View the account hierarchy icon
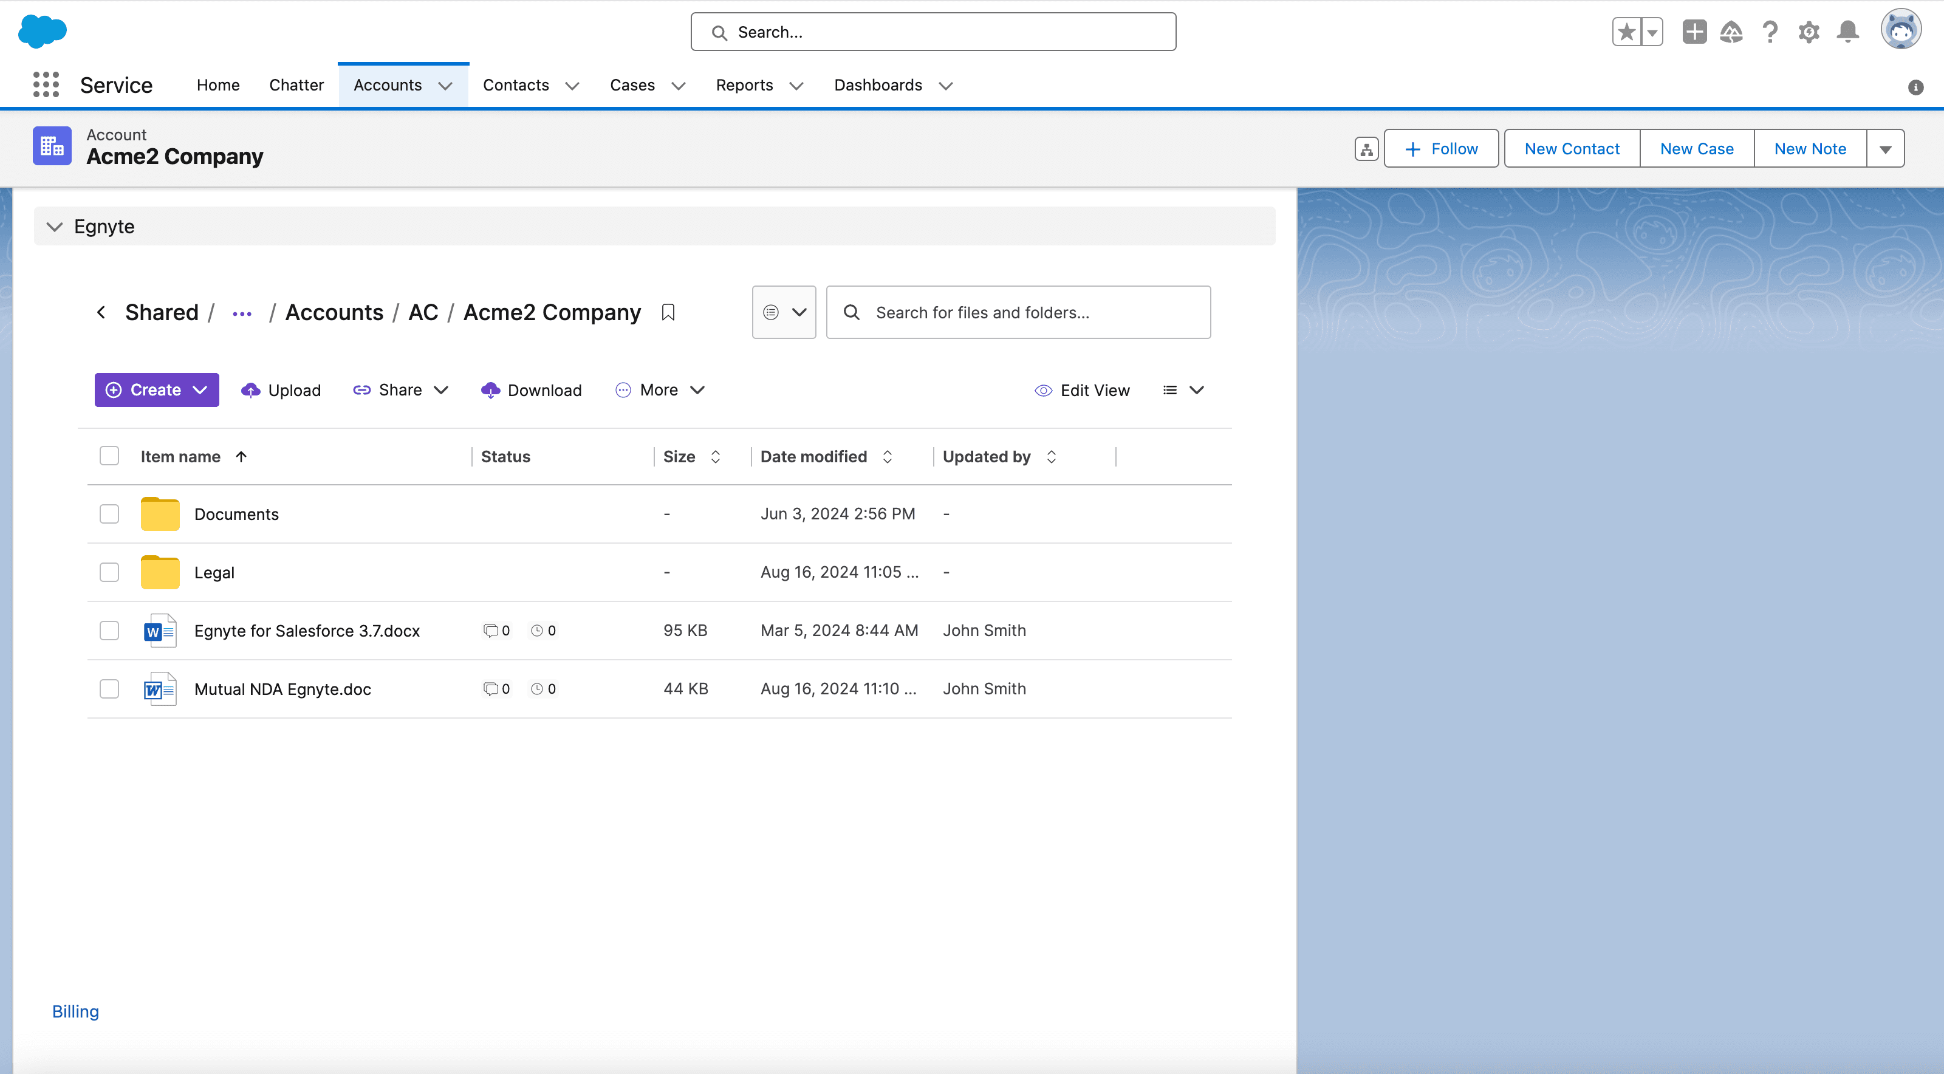This screenshot has height=1074, width=1944. click(1366, 149)
